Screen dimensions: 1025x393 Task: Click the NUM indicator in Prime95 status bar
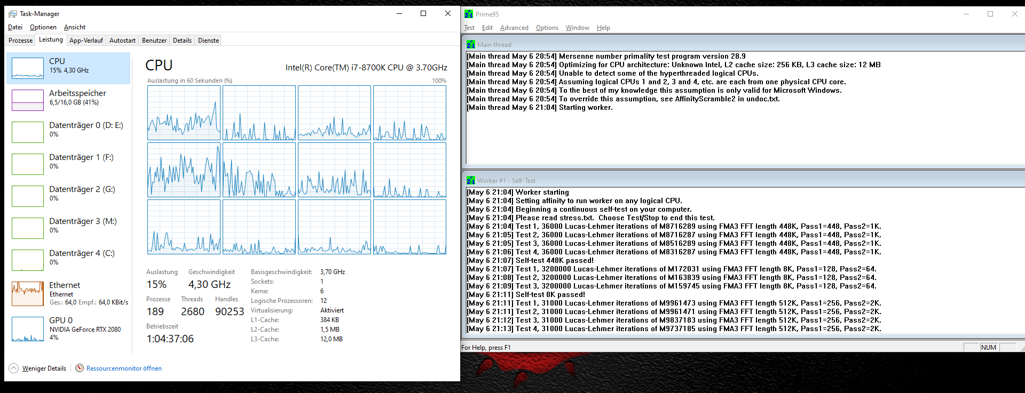(x=989, y=347)
